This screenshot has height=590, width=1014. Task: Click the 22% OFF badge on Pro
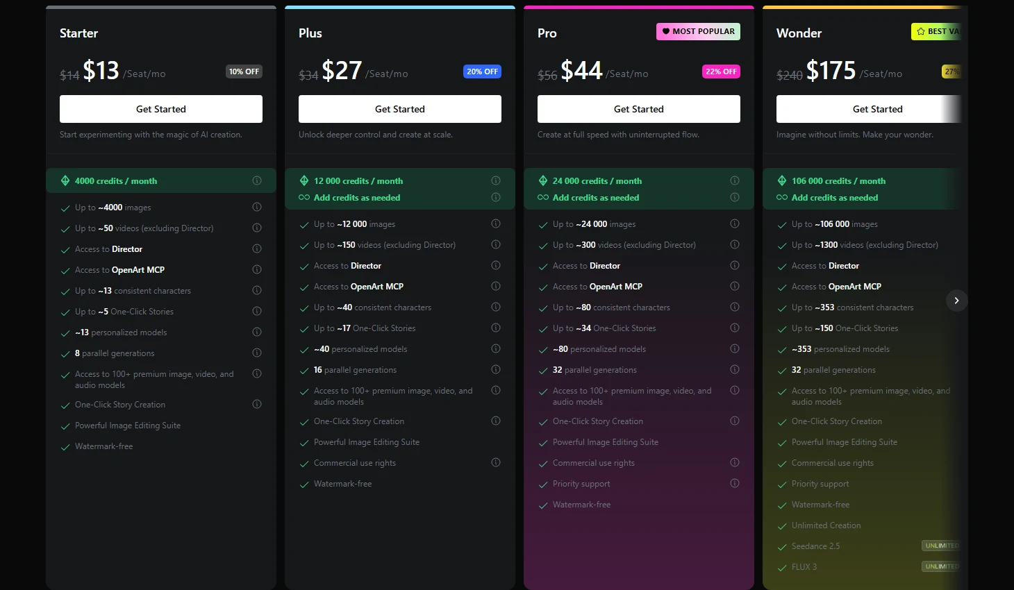point(721,71)
